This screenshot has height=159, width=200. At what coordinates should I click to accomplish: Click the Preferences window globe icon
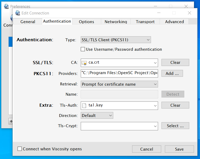6,6
